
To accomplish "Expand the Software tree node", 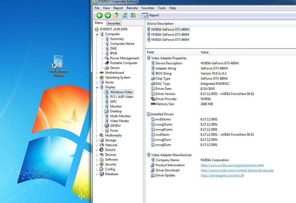I will point(97,160).
